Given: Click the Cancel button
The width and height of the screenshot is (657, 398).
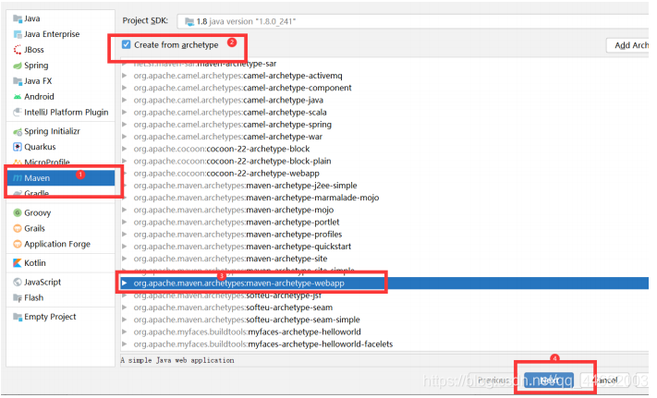Looking at the screenshot, I should point(604,380).
